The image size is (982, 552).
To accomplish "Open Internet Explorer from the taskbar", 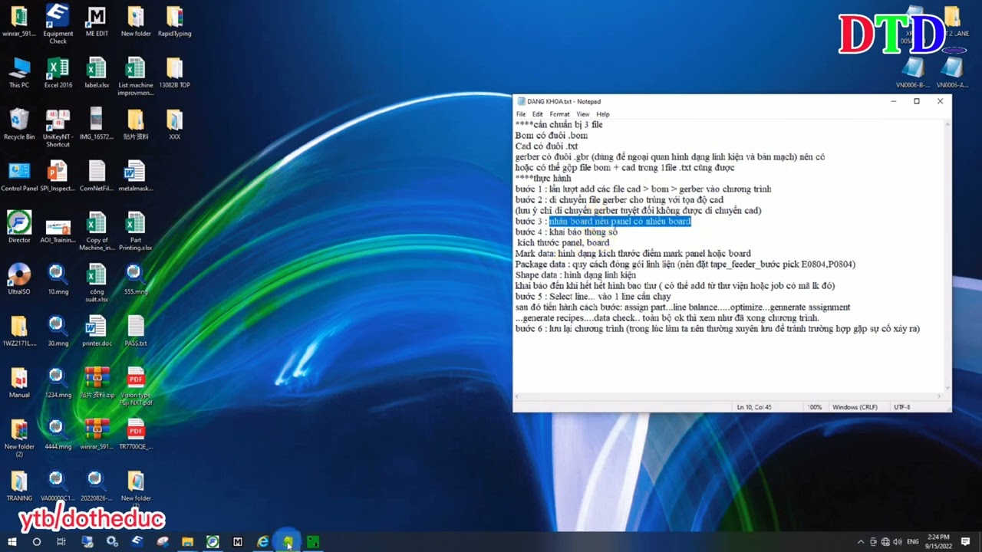I will coord(263,541).
